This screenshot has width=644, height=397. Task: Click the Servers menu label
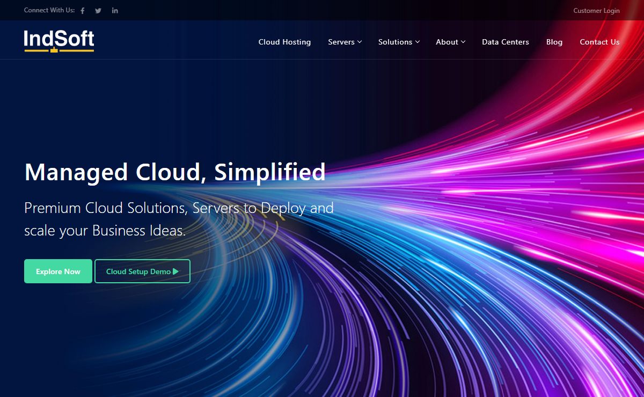tap(341, 42)
